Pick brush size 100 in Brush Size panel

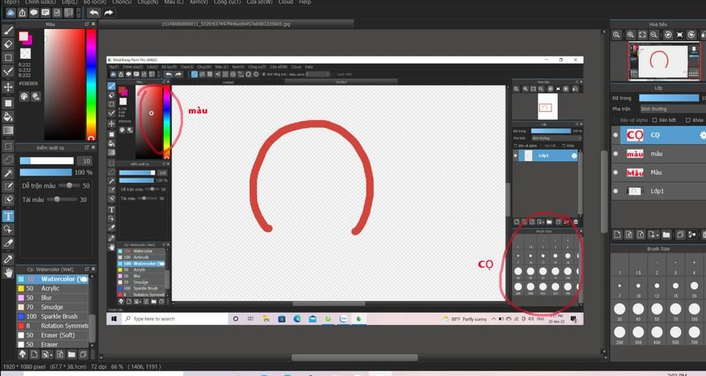coord(694,311)
